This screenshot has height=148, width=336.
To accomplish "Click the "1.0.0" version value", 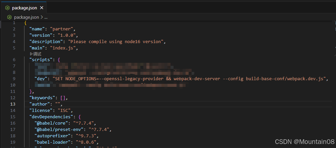I will 66,35.
